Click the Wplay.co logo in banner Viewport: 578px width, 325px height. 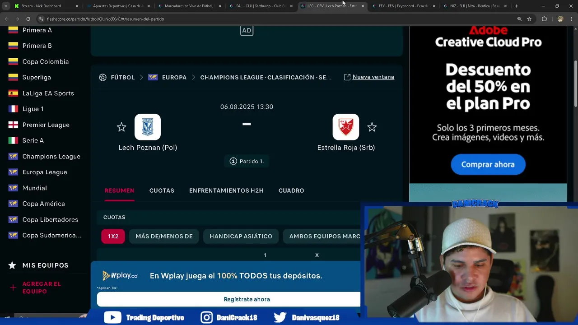120,275
